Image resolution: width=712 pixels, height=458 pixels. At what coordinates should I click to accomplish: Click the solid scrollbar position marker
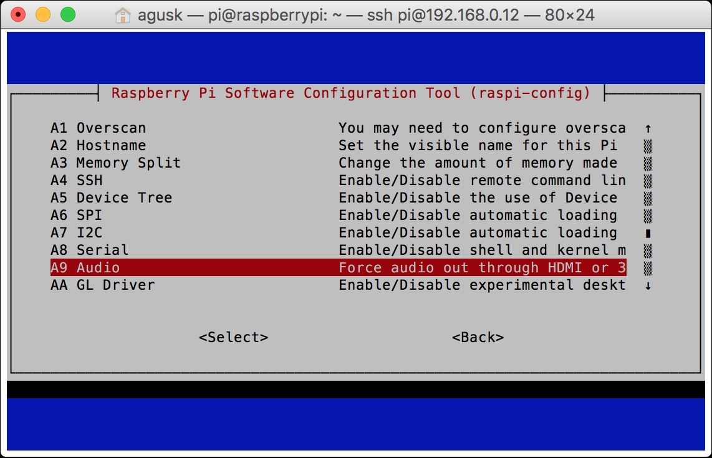(648, 233)
